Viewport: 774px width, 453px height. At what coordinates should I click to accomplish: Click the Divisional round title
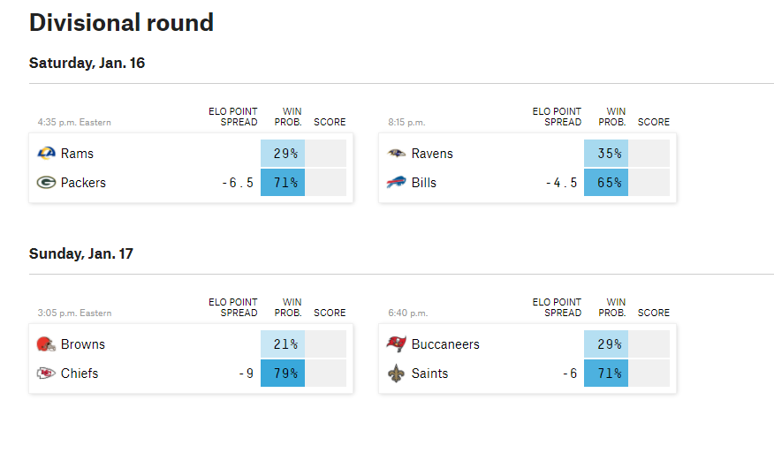click(121, 23)
